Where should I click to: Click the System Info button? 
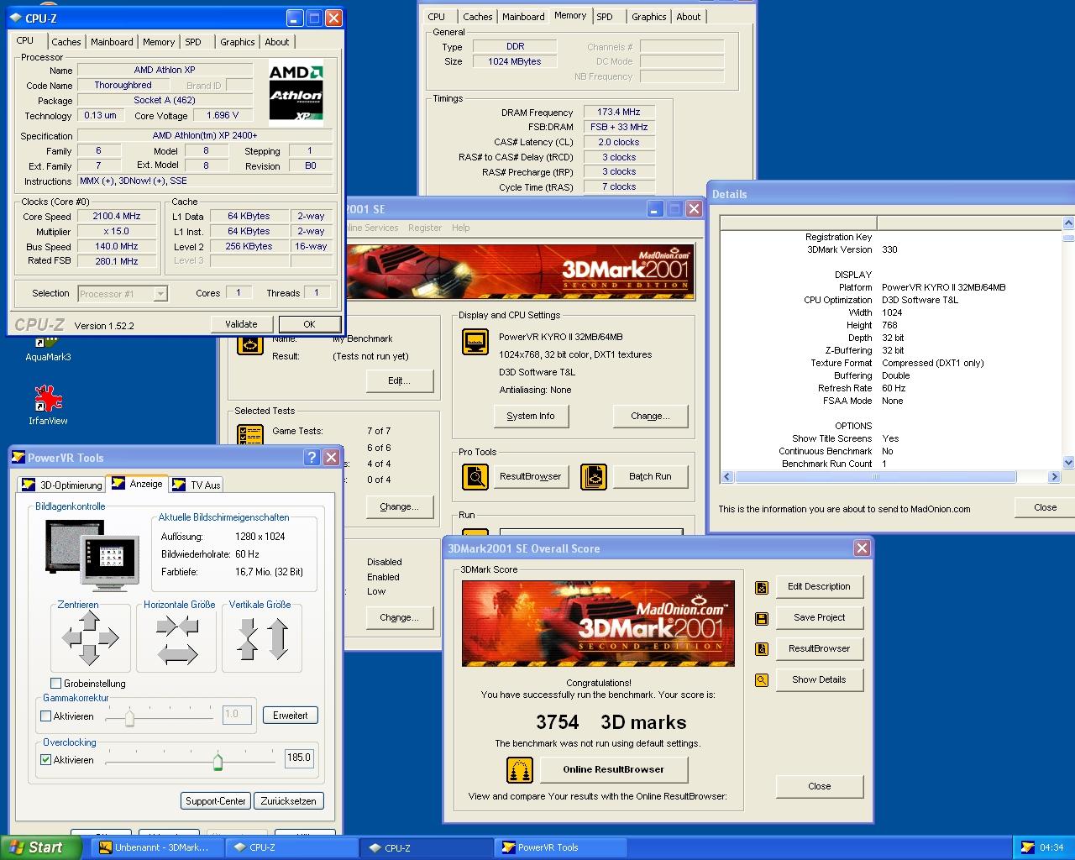point(531,417)
